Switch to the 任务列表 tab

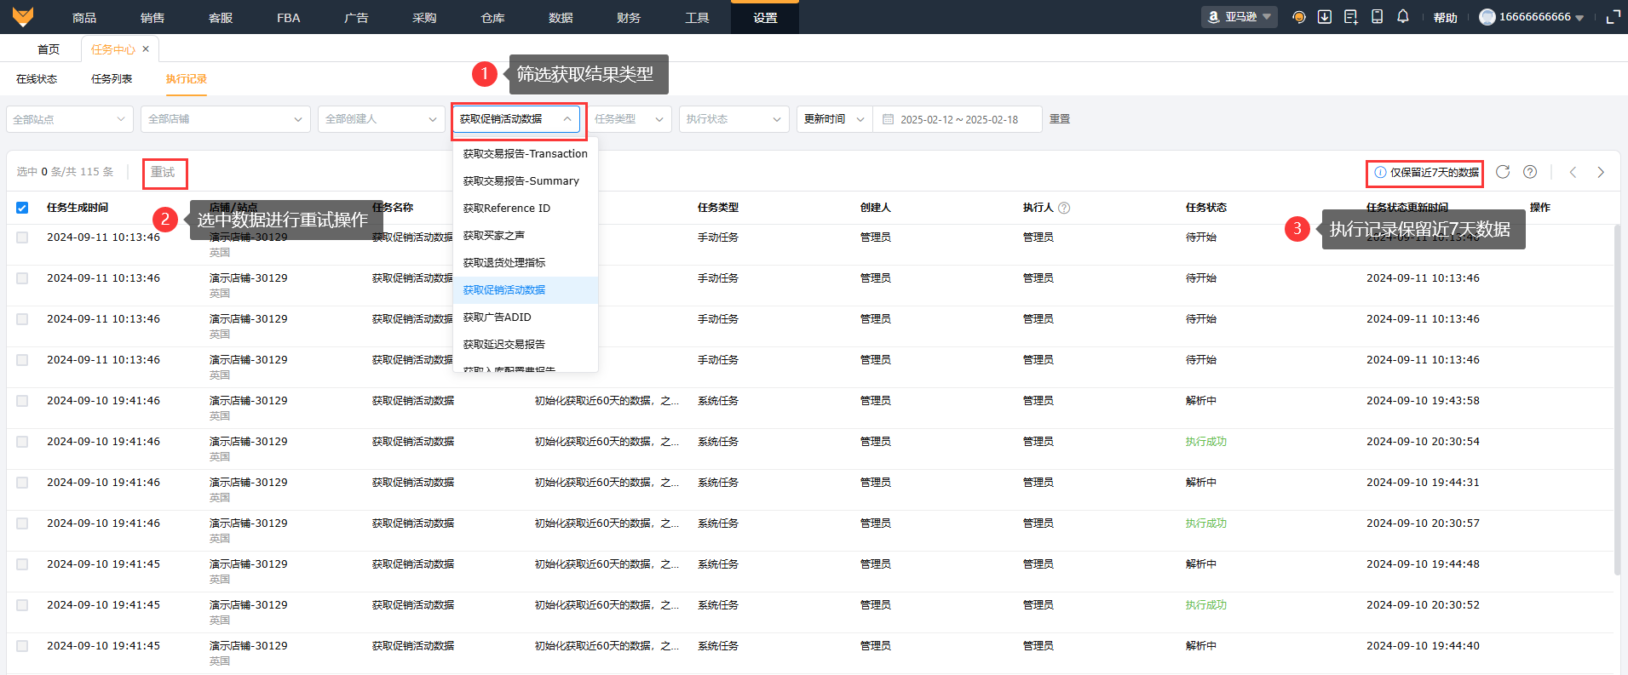tap(112, 79)
